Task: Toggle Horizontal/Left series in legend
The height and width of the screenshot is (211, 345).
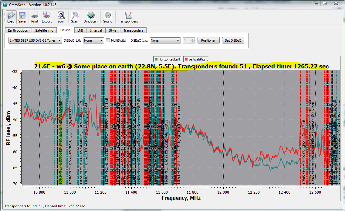Action: click(x=168, y=59)
